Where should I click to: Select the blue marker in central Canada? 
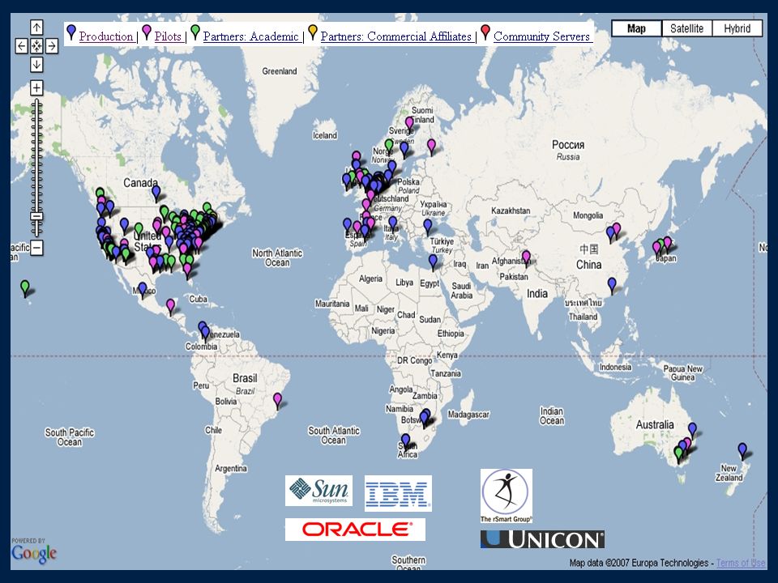[x=156, y=193]
